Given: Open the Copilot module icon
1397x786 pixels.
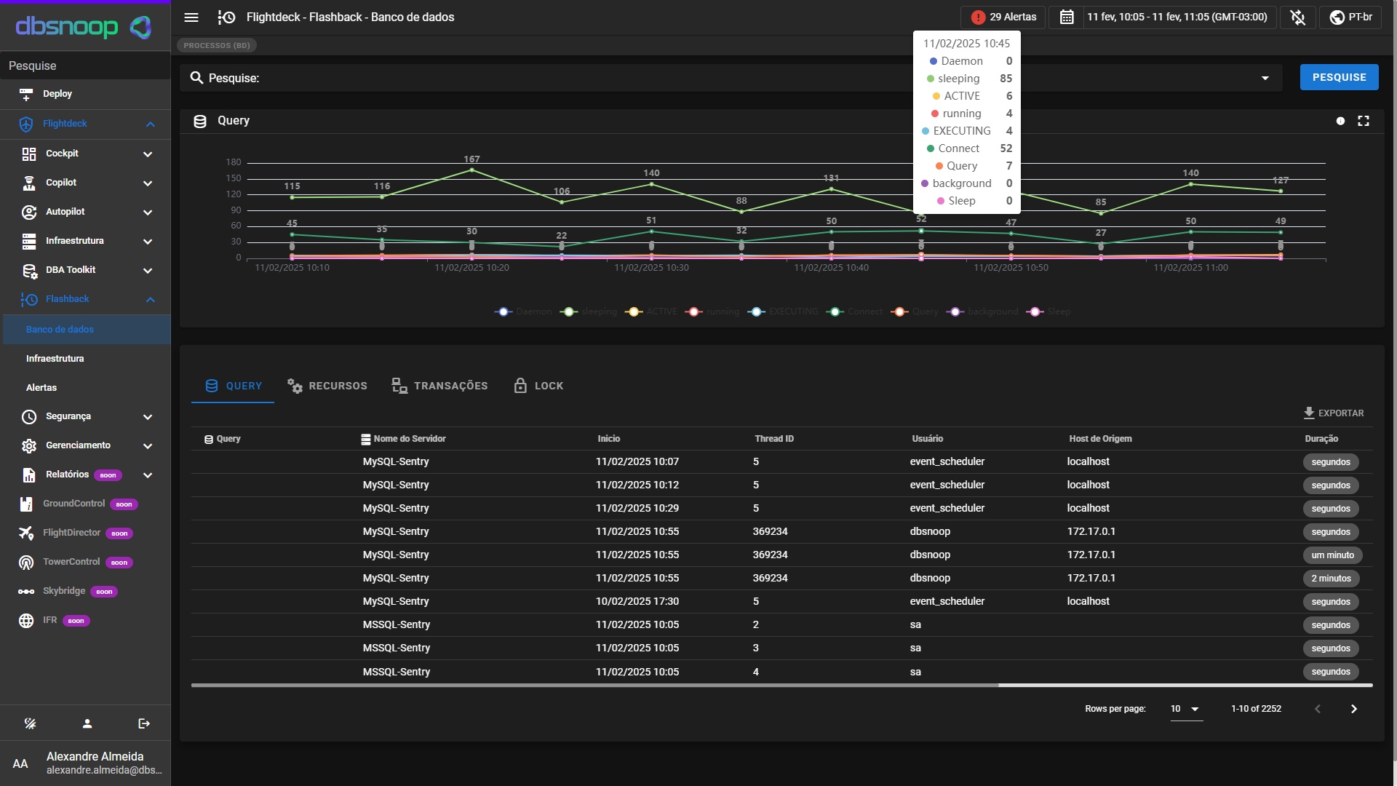Looking at the screenshot, I should tap(29, 183).
